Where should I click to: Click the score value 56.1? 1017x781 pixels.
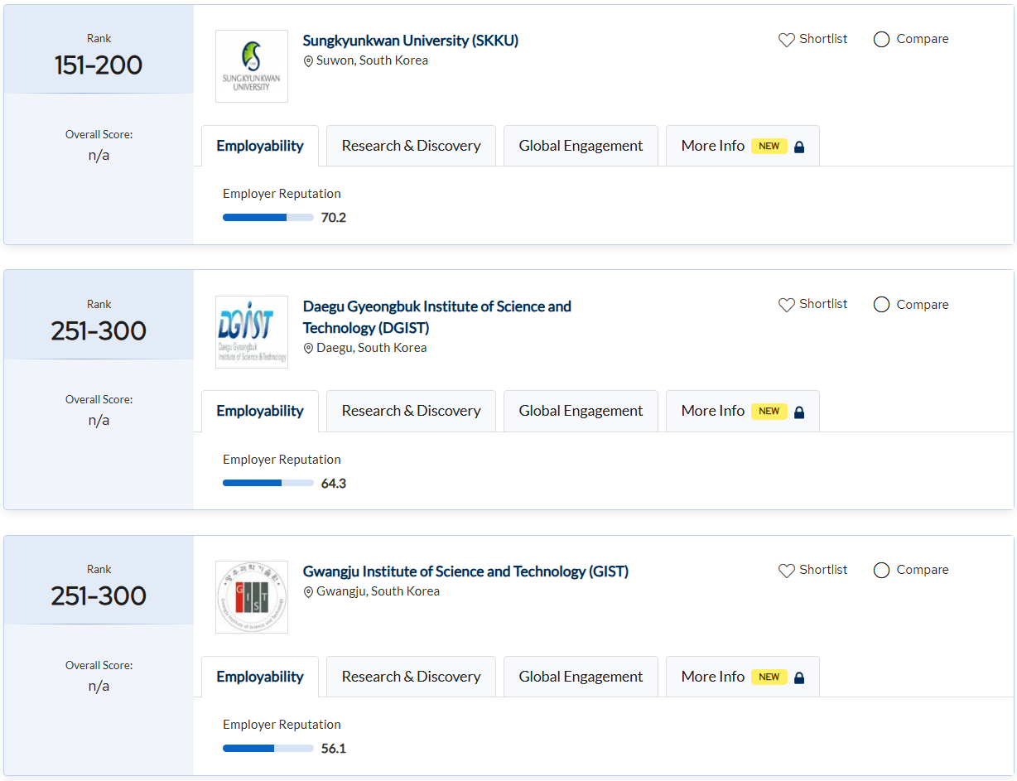[x=334, y=749]
